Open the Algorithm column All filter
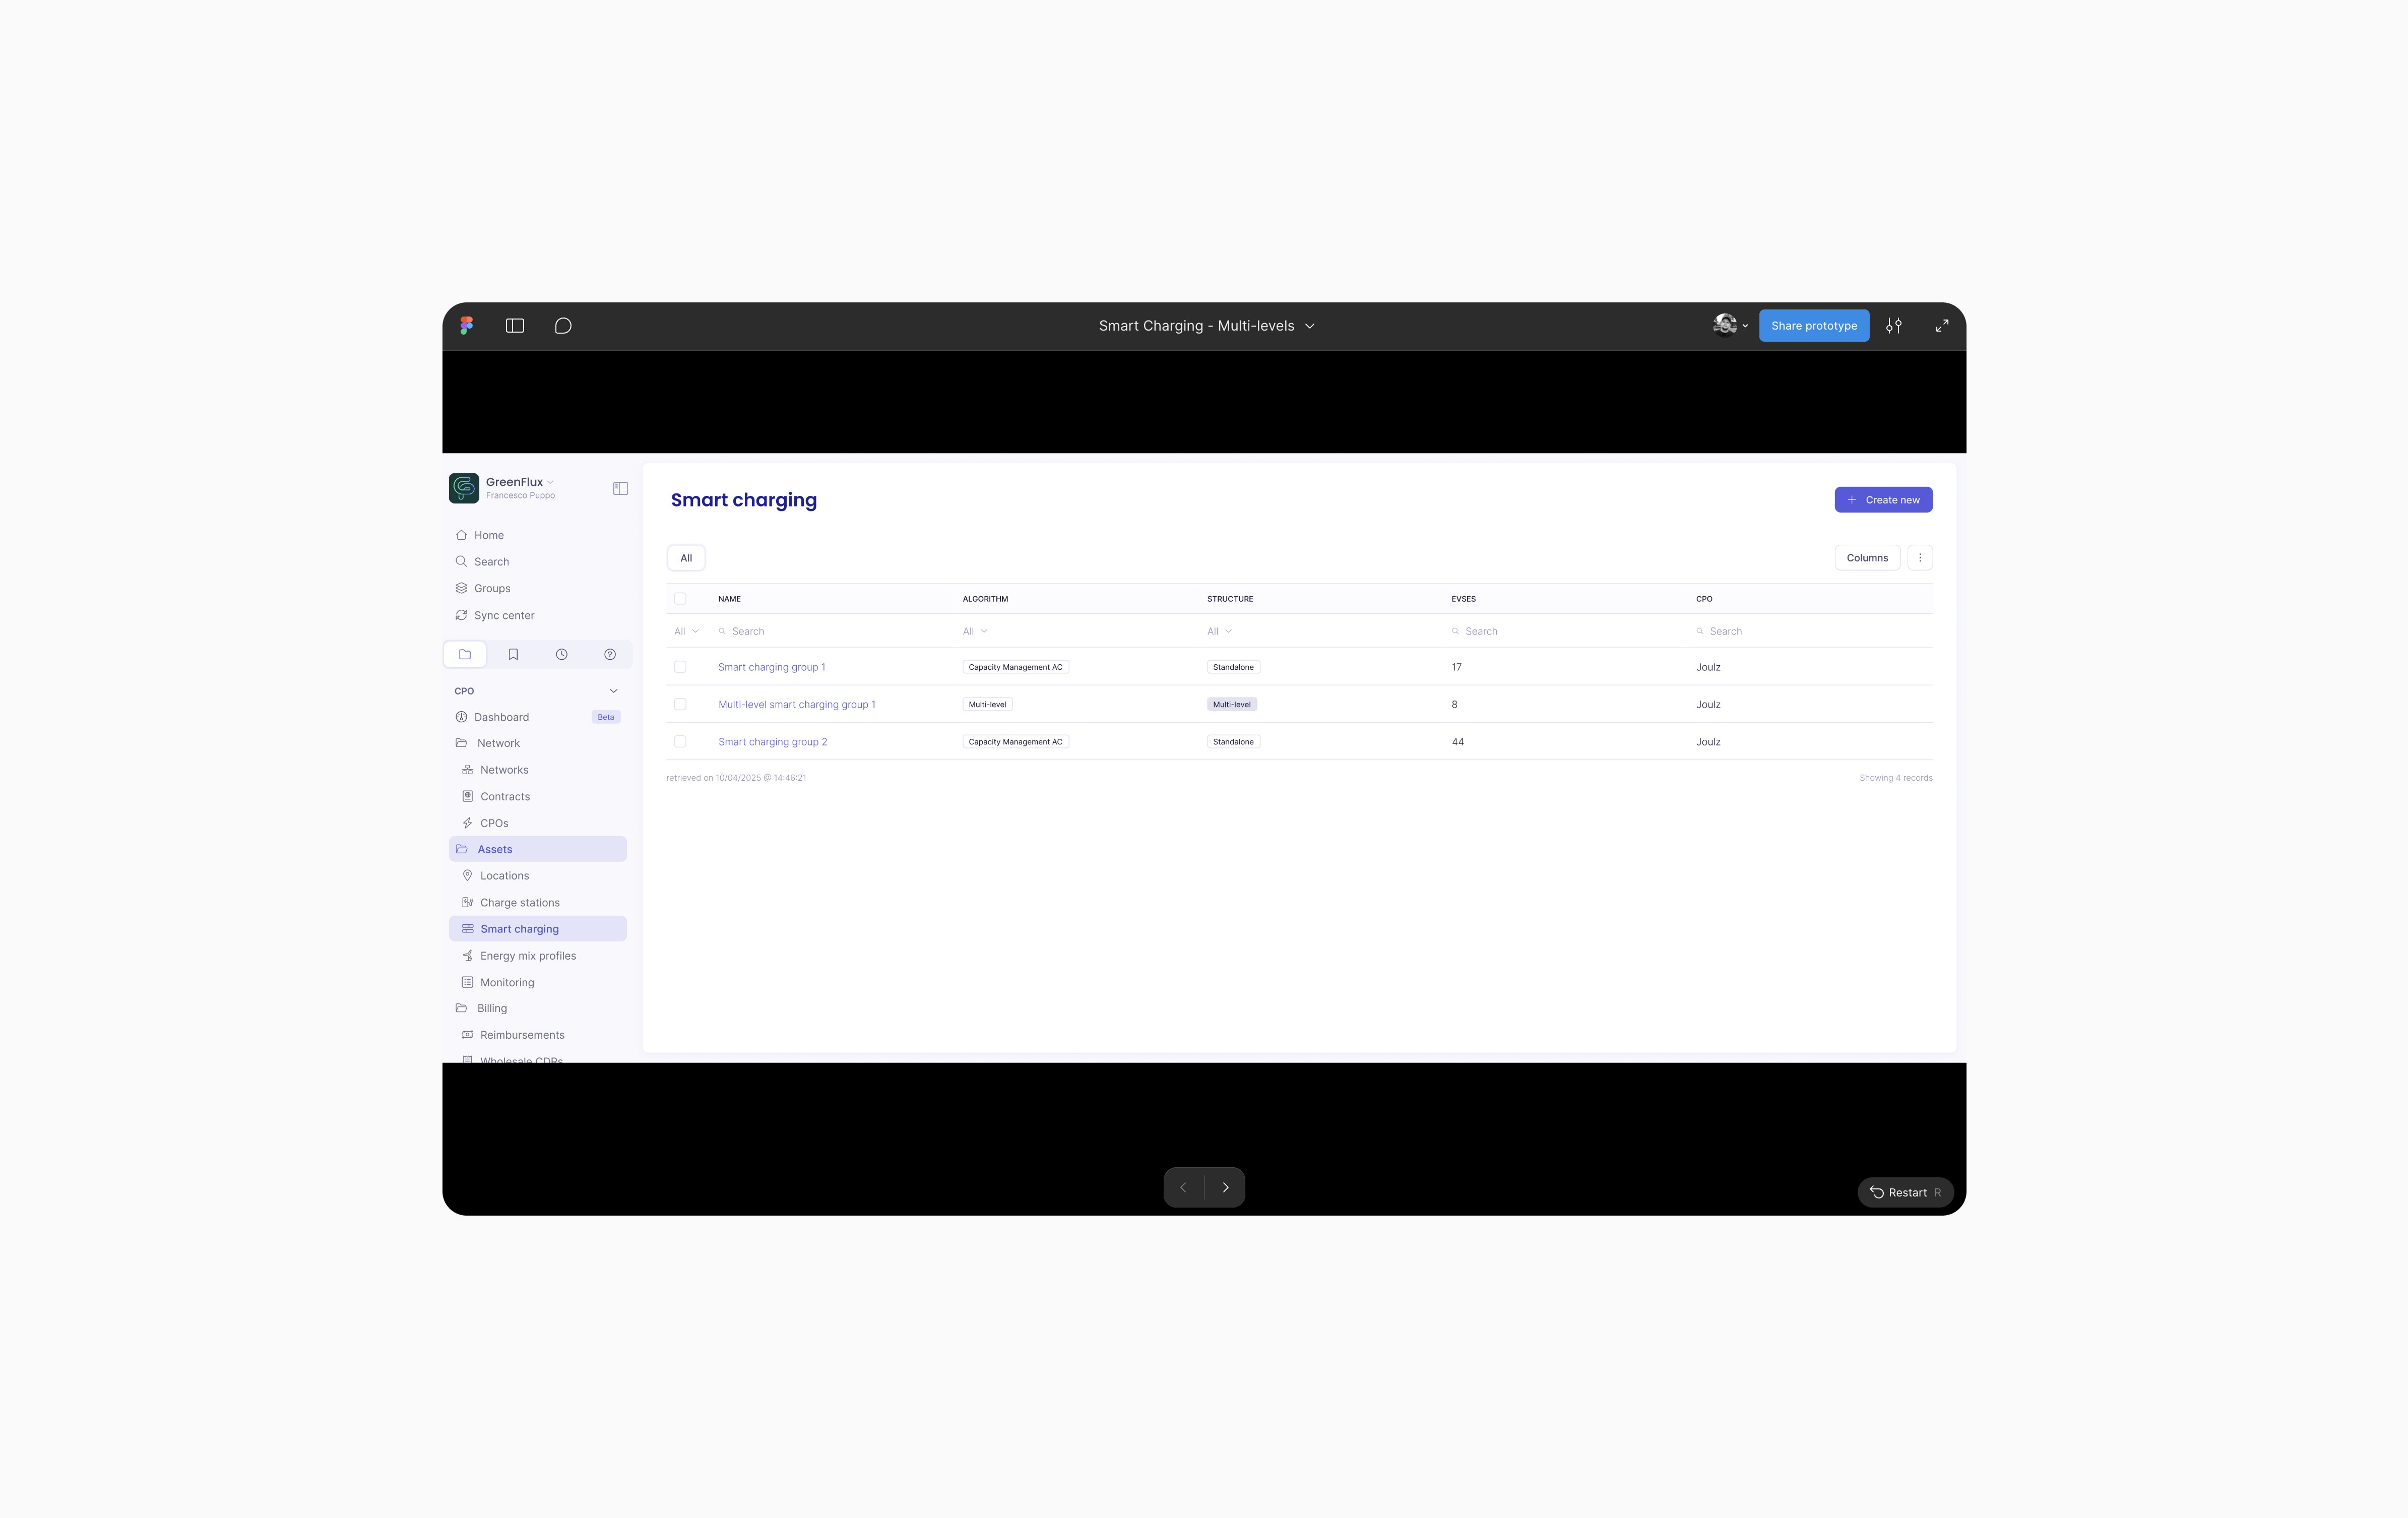Screen dimensions: 2408x1518 [974, 632]
